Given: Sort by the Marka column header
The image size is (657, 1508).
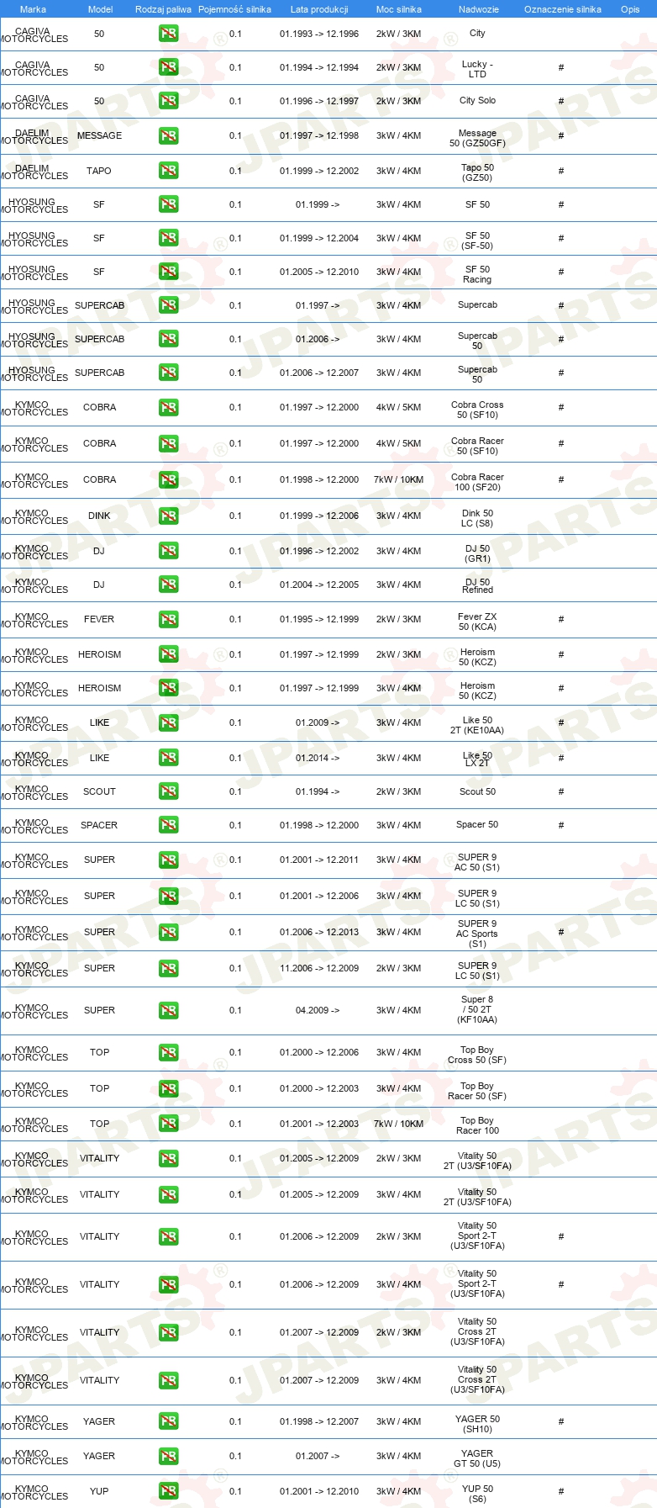Looking at the screenshot, I should pos(33,9).
